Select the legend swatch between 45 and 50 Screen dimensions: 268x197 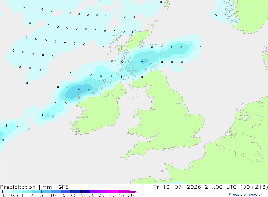124,192
